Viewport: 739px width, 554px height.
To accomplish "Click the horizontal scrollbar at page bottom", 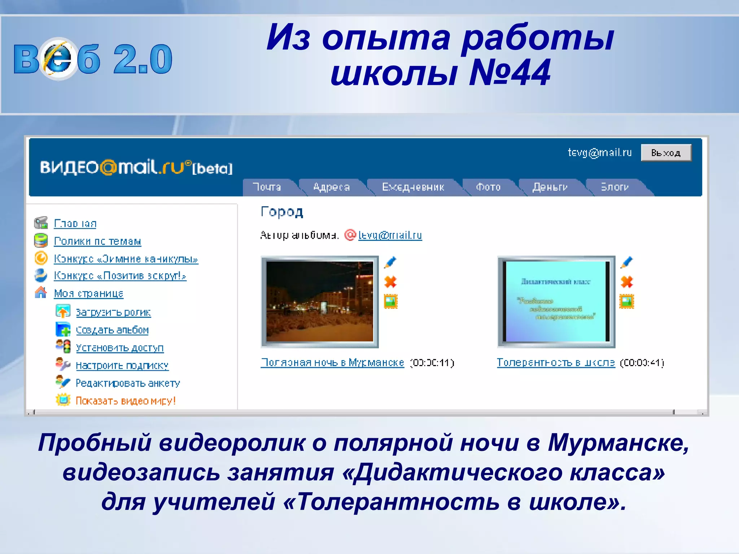I will [354, 412].
